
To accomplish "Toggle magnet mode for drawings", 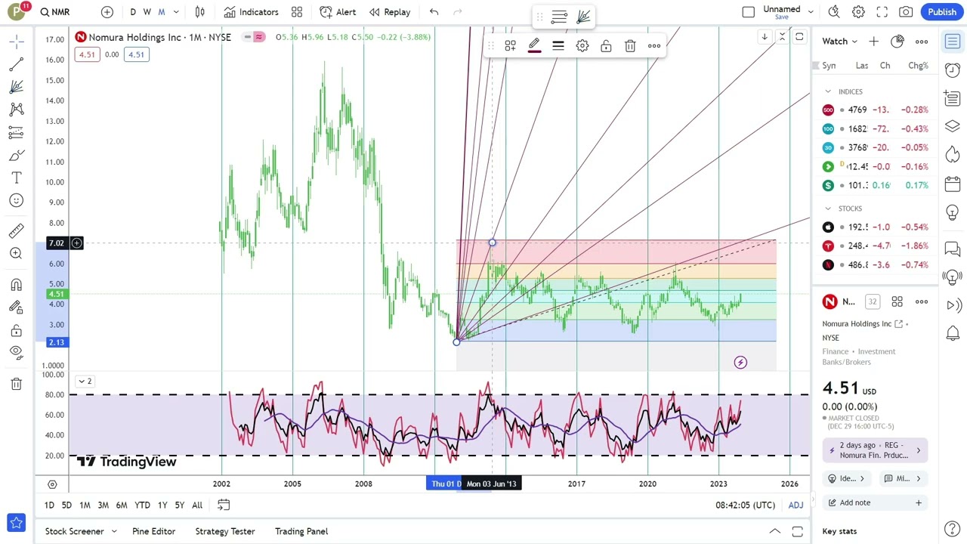I will coord(17,285).
